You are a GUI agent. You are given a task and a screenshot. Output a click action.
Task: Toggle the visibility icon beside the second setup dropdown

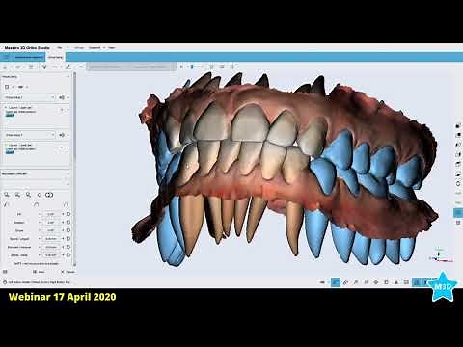(x=62, y=135)
